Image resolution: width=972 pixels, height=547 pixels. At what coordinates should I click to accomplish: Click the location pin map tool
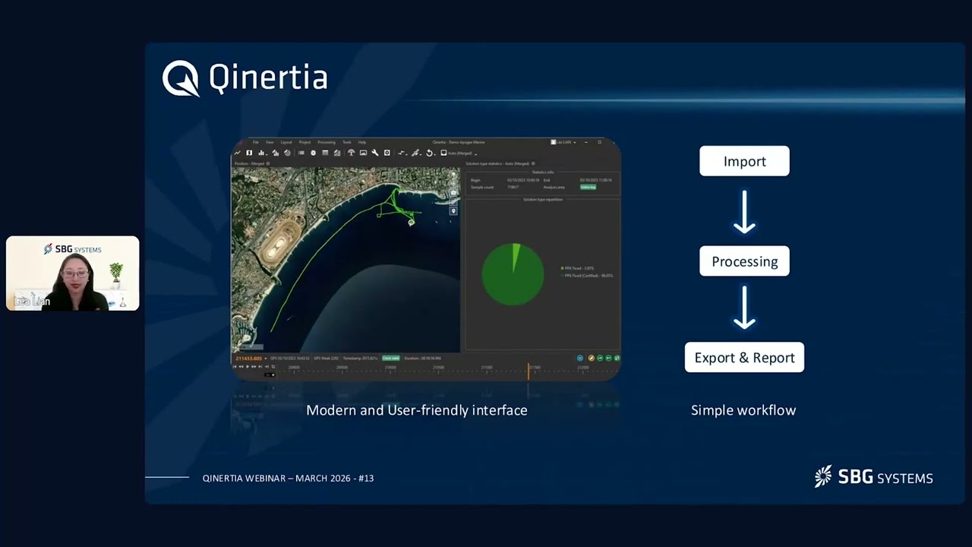[x=453, y=211]
